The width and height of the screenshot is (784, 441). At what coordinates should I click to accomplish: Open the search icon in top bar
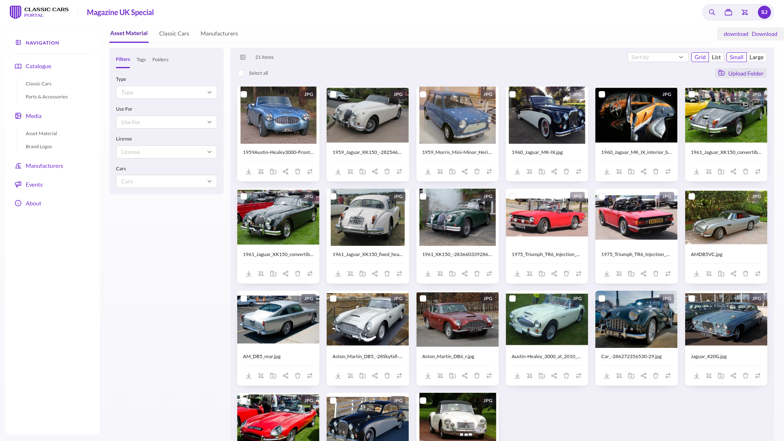pos(712,12)
